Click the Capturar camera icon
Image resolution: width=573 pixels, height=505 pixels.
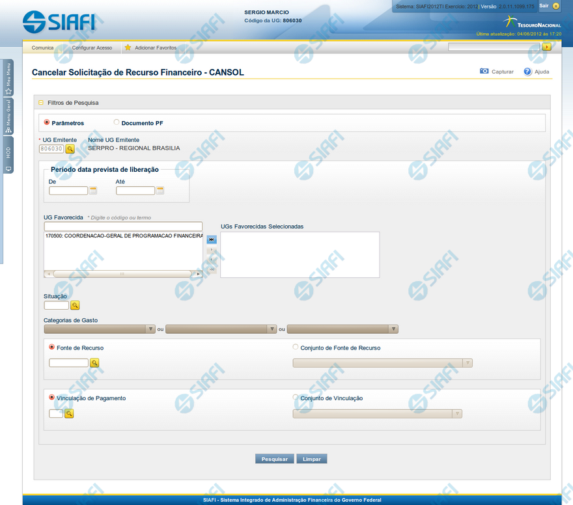point(484,72)
